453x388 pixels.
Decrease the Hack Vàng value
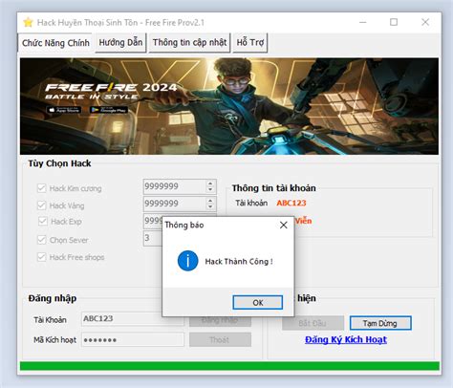210,206
